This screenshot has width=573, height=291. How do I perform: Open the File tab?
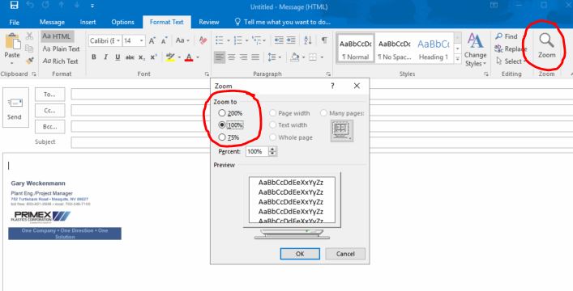[x=15, y=23]
